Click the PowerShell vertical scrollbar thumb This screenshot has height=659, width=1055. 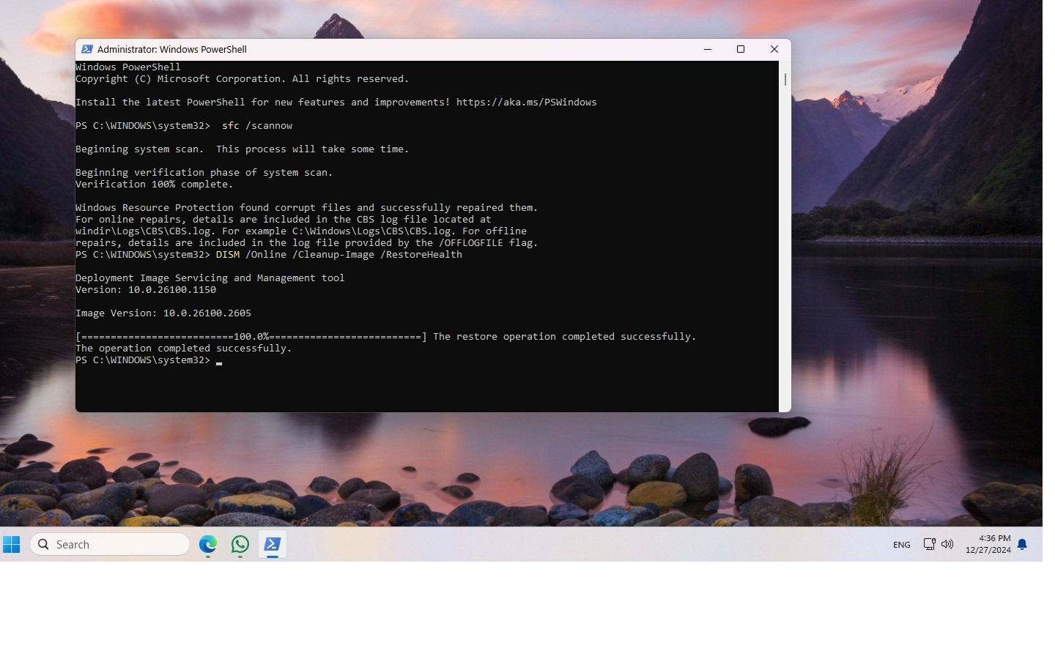[x=785, y=79]
